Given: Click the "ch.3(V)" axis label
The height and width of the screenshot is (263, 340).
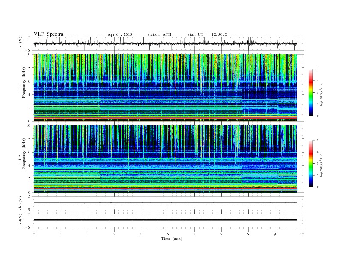Looking at the screenshot, I should pyautogui.click(x=20, y=203).
